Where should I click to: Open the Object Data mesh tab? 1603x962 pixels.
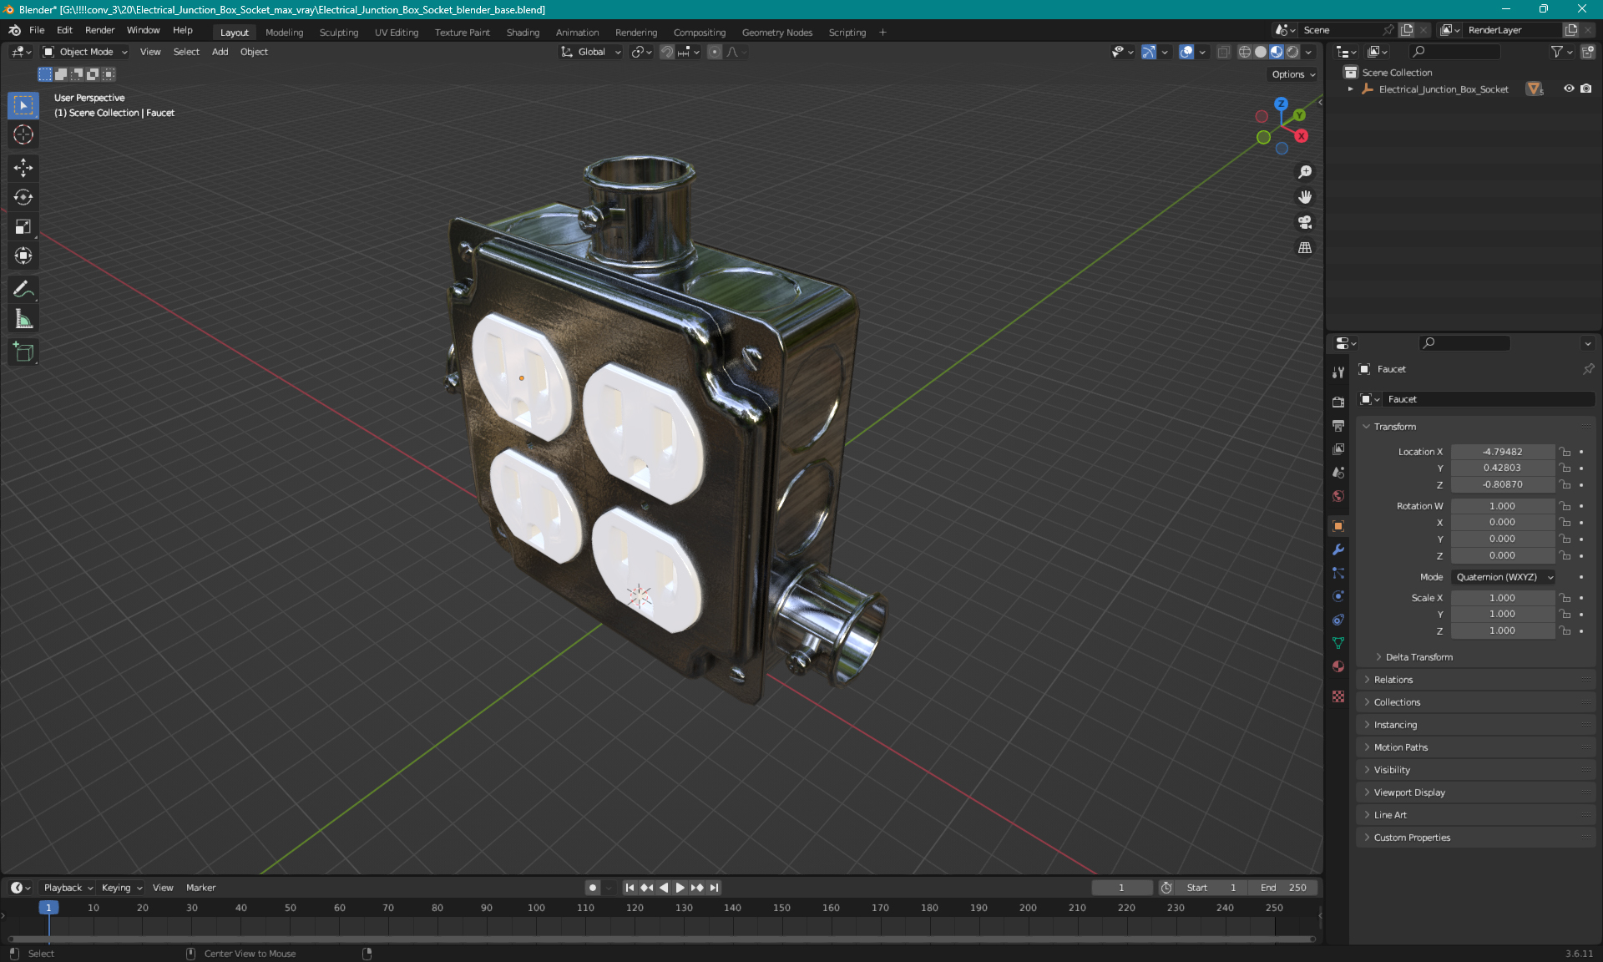(1338, 643)
